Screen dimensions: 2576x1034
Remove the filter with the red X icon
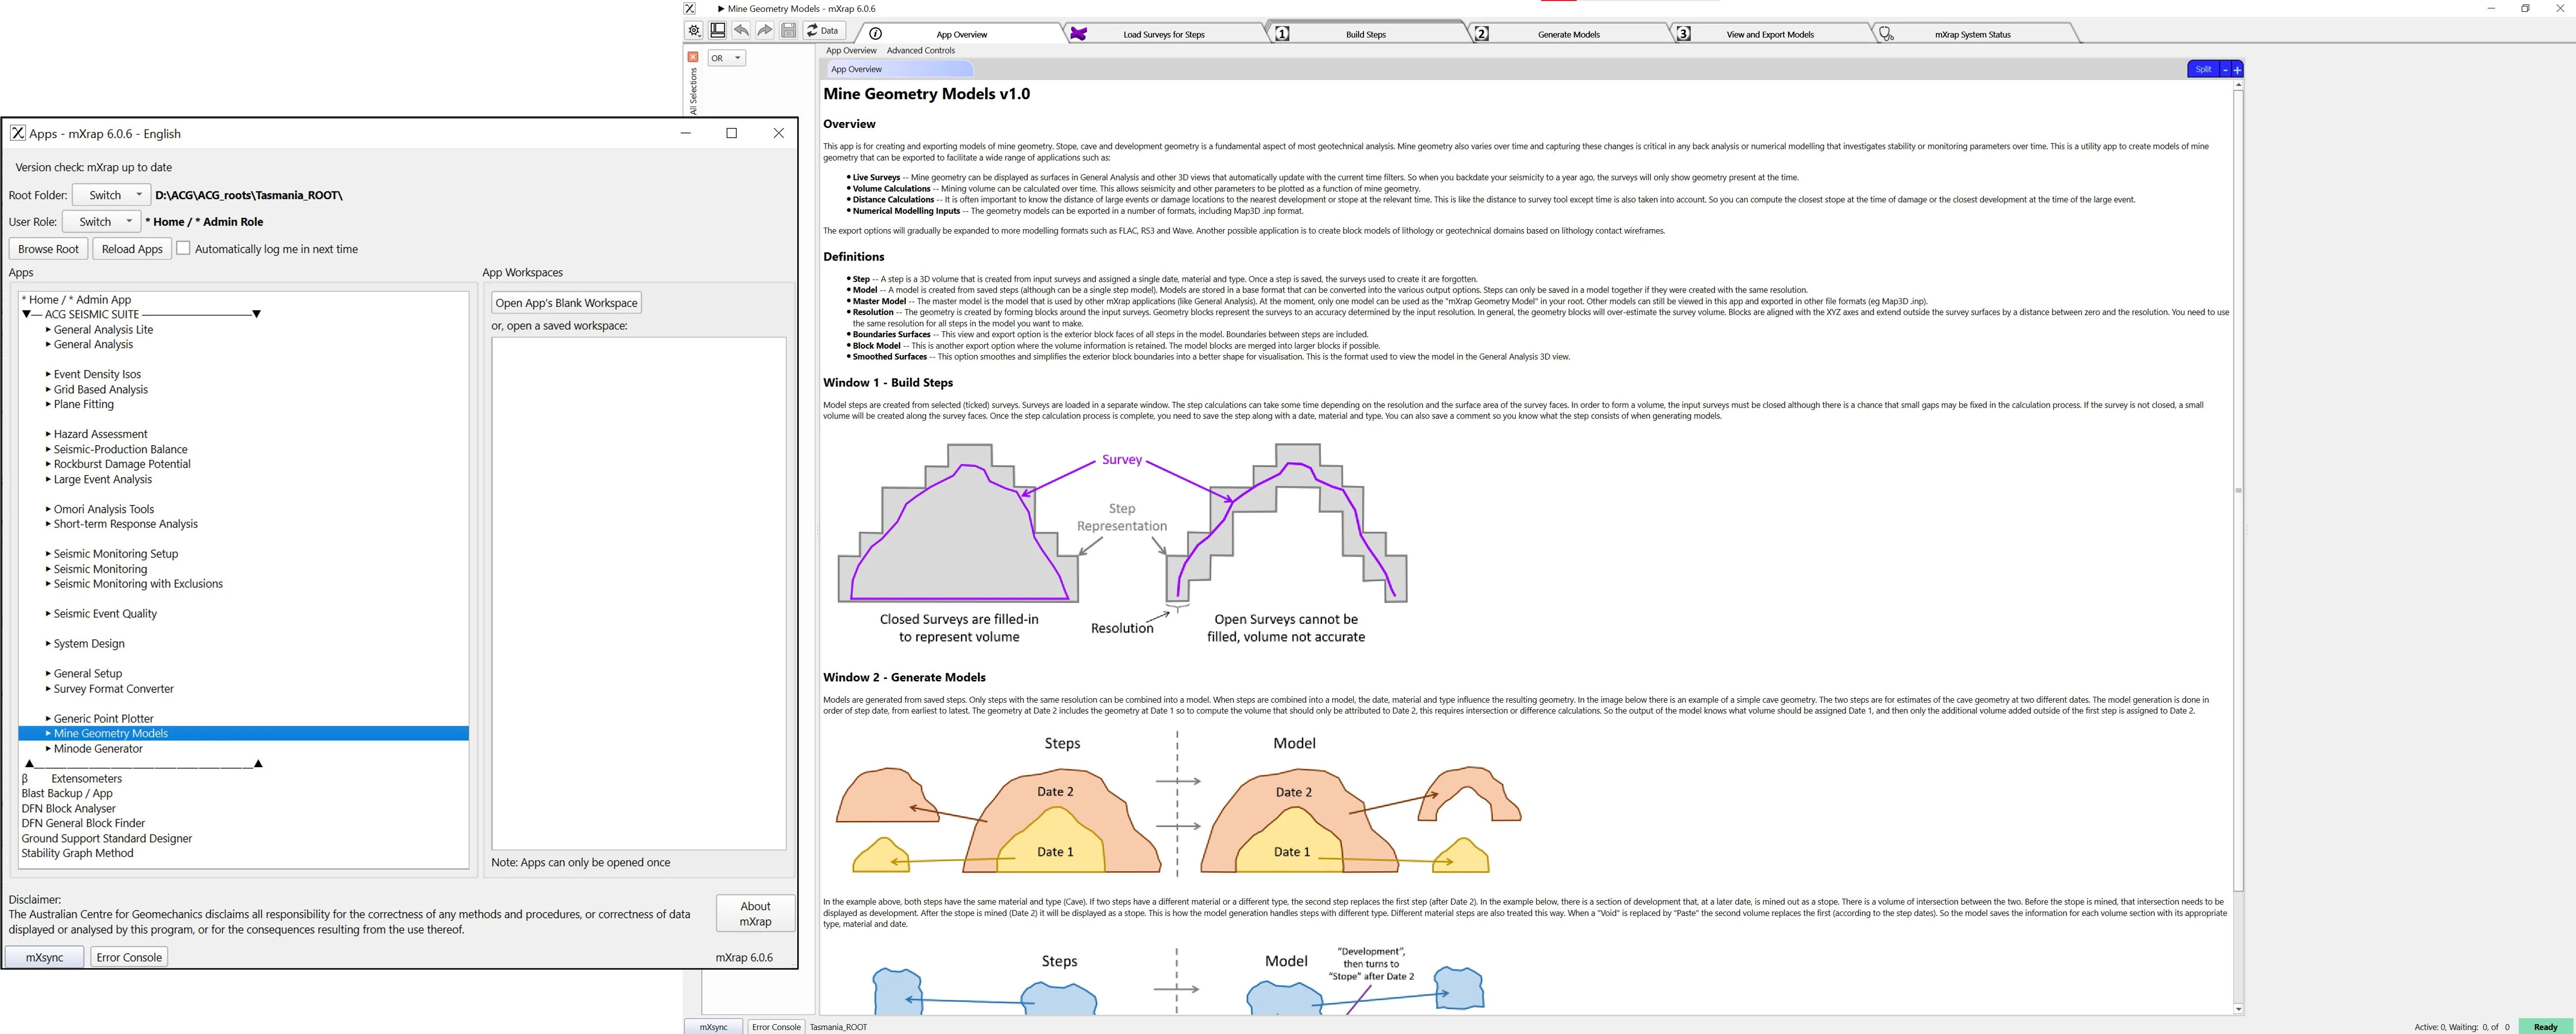tap(694, 56)
